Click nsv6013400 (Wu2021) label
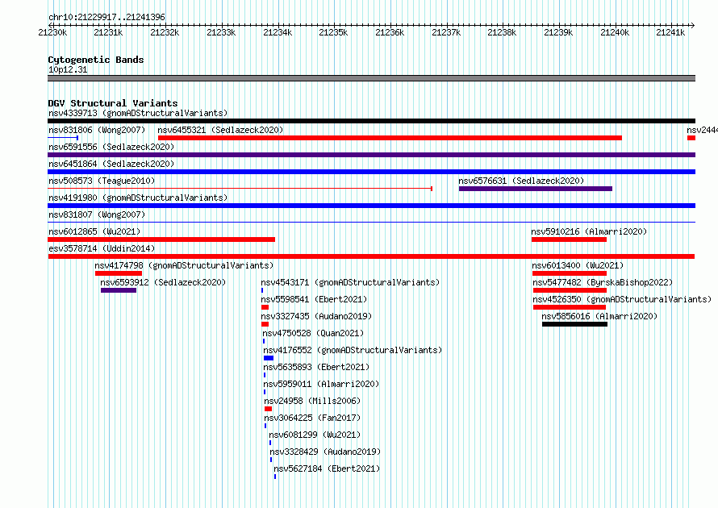718x508 pixels. click(578, 265)
